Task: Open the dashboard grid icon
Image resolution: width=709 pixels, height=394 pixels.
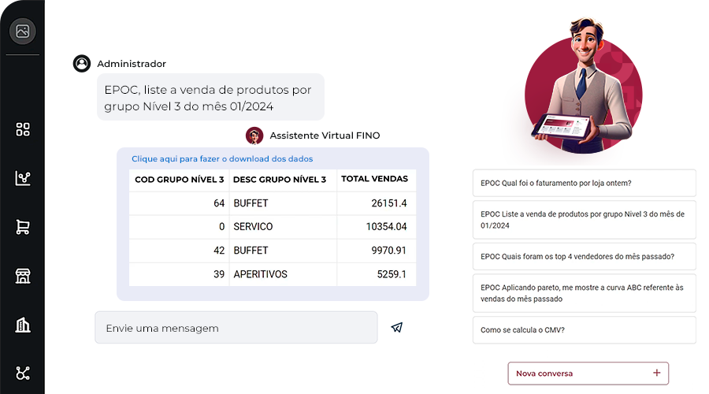Action: point(23,129)
